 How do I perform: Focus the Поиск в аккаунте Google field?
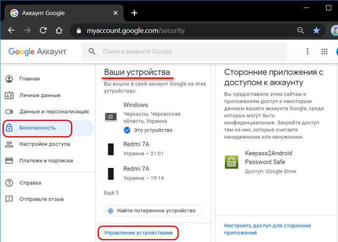(x=184, y=51)
